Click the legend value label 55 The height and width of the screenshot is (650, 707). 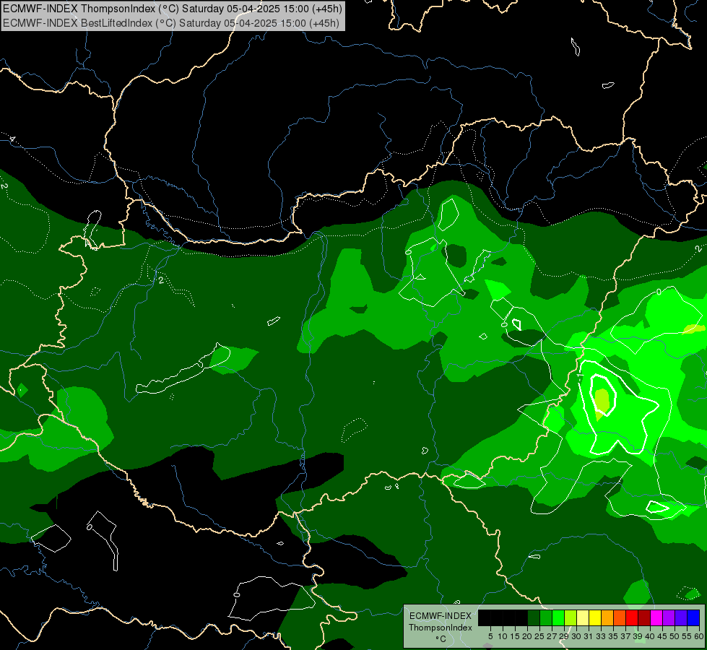click(x=687, y=636)
